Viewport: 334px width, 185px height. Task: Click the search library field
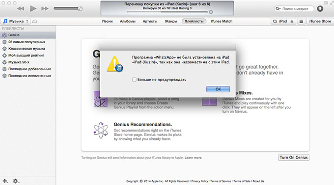point(294,9)
